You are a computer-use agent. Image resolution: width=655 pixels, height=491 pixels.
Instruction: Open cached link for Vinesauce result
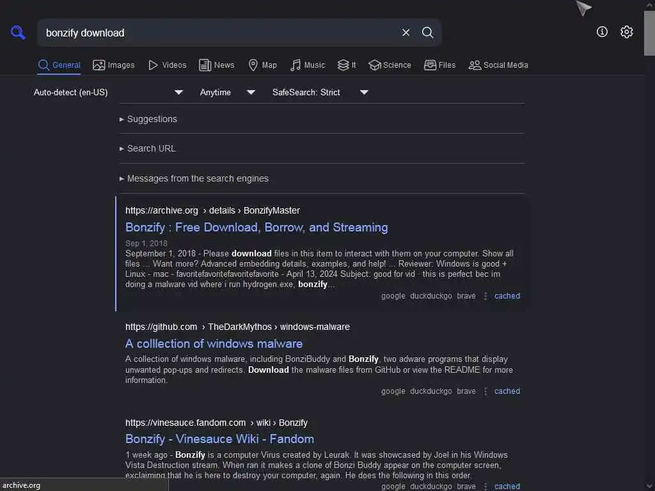click(x=507, y=487)
